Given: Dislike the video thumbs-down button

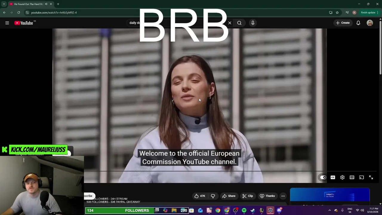Looking at the screenshot, I should click(x=213, y=196).
